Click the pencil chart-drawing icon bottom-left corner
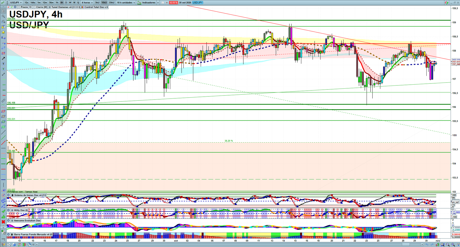The width and height of the screenshot is (460, 247). pos(3,244)
